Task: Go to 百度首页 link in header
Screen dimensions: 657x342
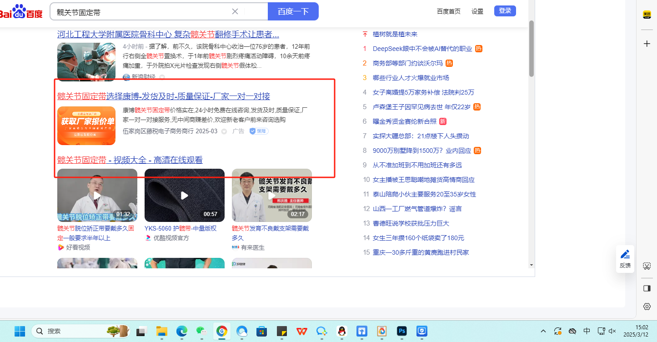Action: (x=448, y=11)
